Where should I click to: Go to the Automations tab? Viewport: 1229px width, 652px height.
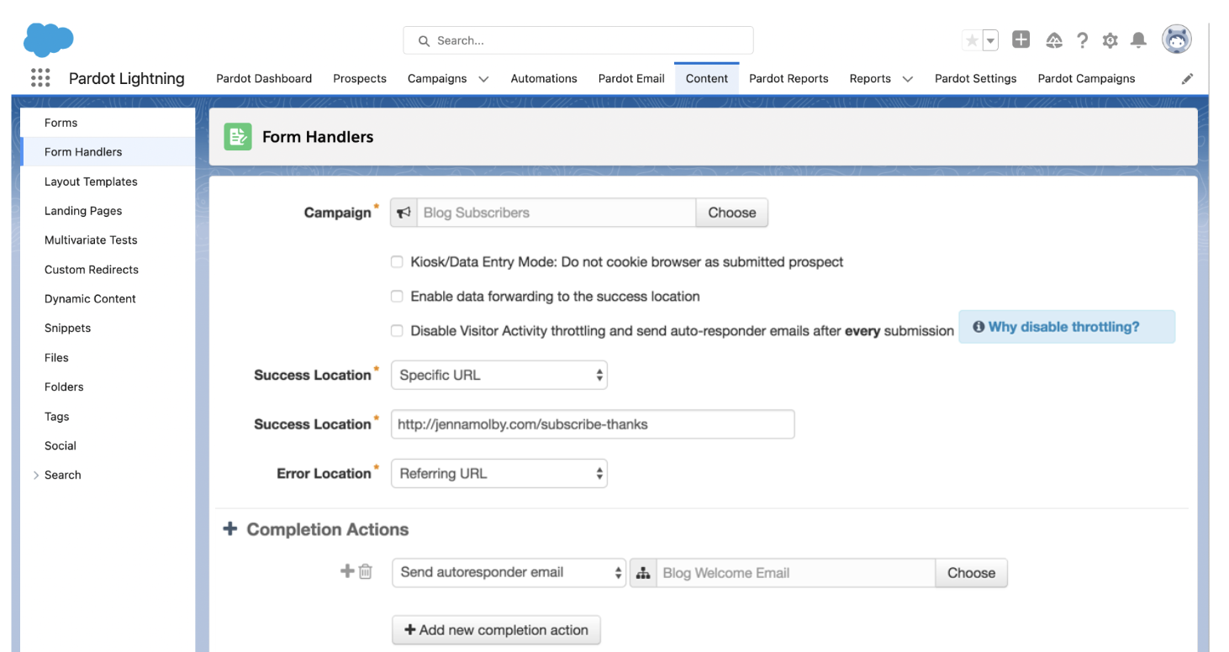coord(544,79)
